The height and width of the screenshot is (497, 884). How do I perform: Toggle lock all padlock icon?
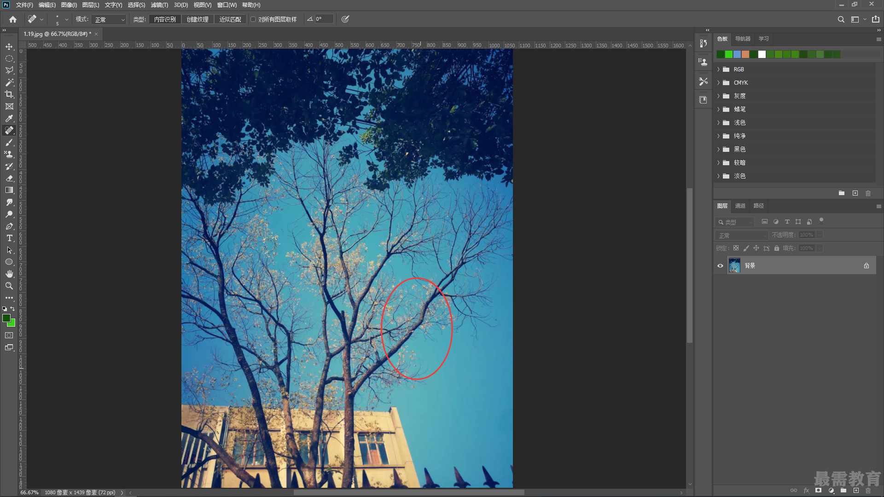777,248
